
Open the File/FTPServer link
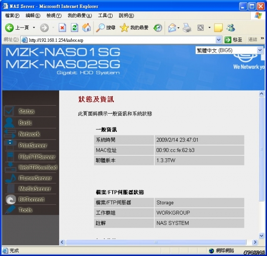[37, 157]
